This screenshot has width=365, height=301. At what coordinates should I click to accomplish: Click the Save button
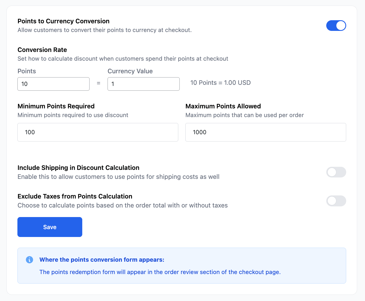(50, 227)
